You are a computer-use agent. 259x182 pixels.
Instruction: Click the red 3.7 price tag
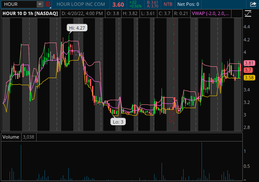pos(248,70)
